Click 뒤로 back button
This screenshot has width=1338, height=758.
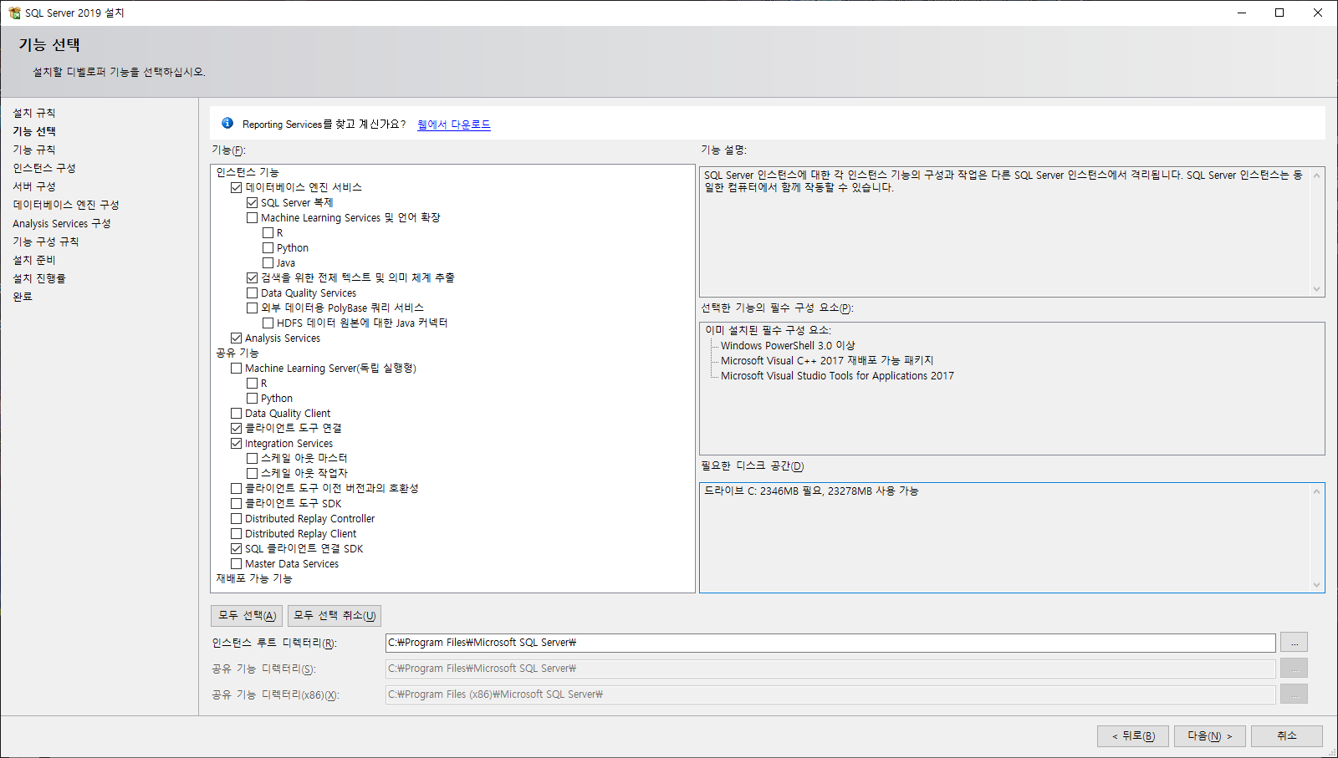[x=1133, y=736]
